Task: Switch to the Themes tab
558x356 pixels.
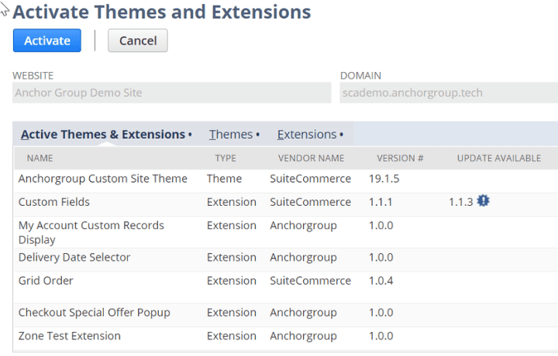Action: 231,135
